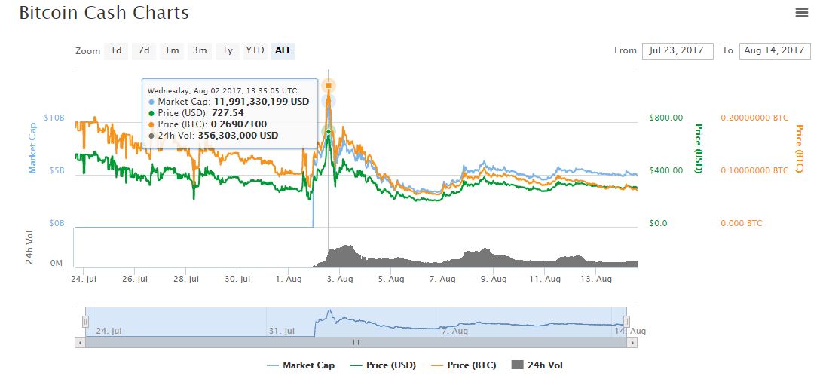
Task: Set zoom range to 7d
Action: (x=144, y=51)
